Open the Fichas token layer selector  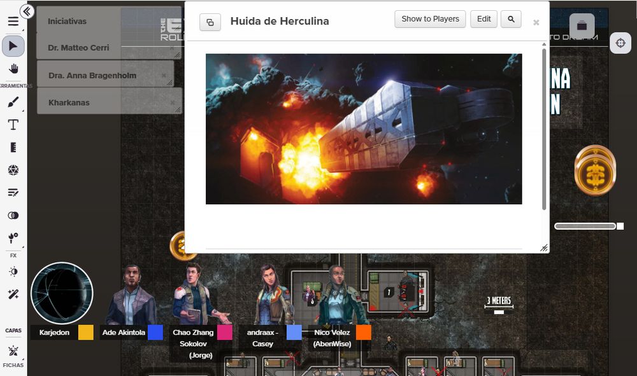coord(13,351)
